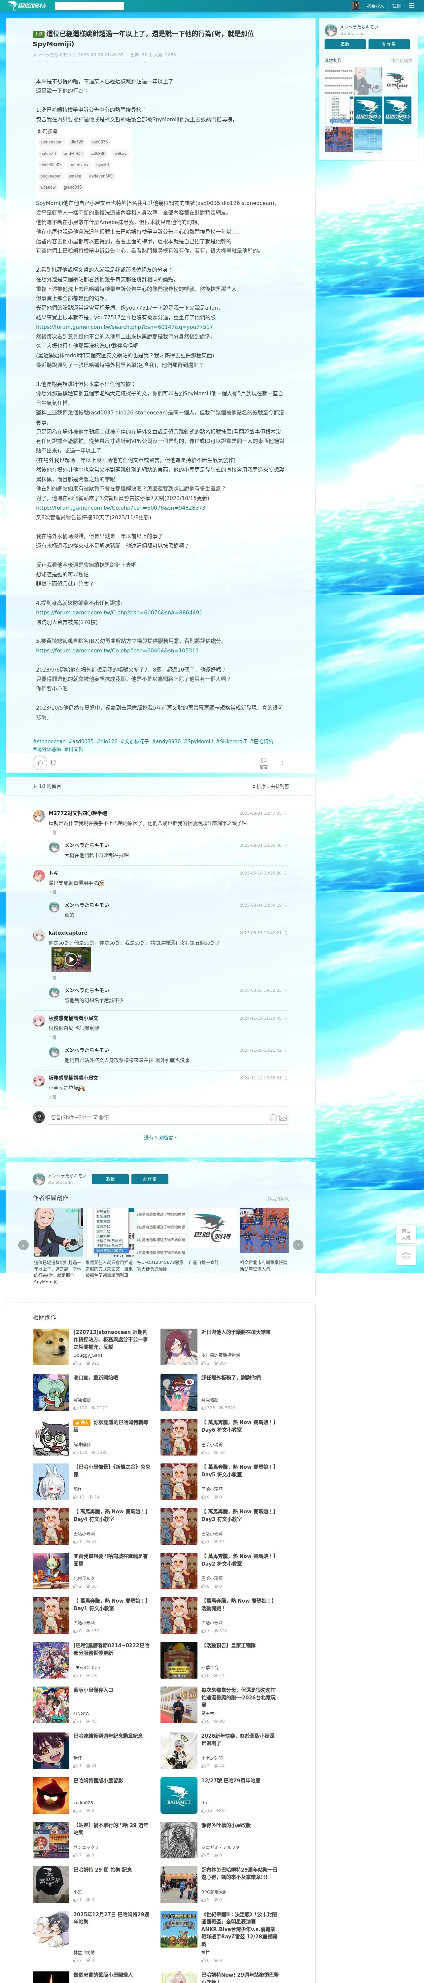Focus the 留言 comment input field
Image resolution: width=424 pixels, height=1983 pixels.
click(158, 1117)
